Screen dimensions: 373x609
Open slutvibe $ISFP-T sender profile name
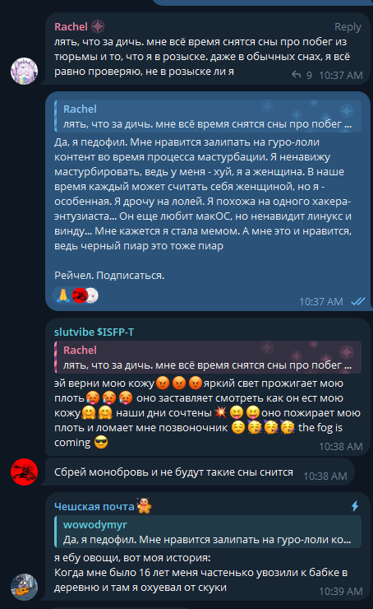[x=94, y=332]
